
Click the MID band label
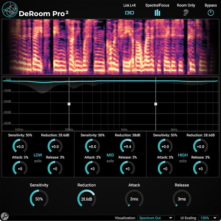(x=110, y=155)
